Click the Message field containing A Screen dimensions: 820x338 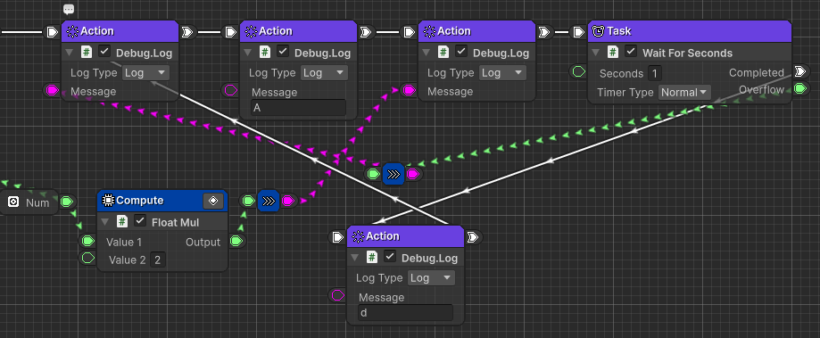[299, 108]
